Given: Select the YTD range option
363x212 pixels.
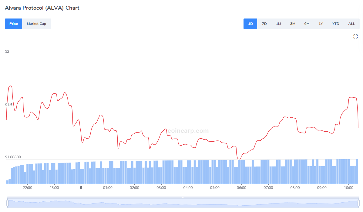Looking at the screenshot, I should click(335, 23).
